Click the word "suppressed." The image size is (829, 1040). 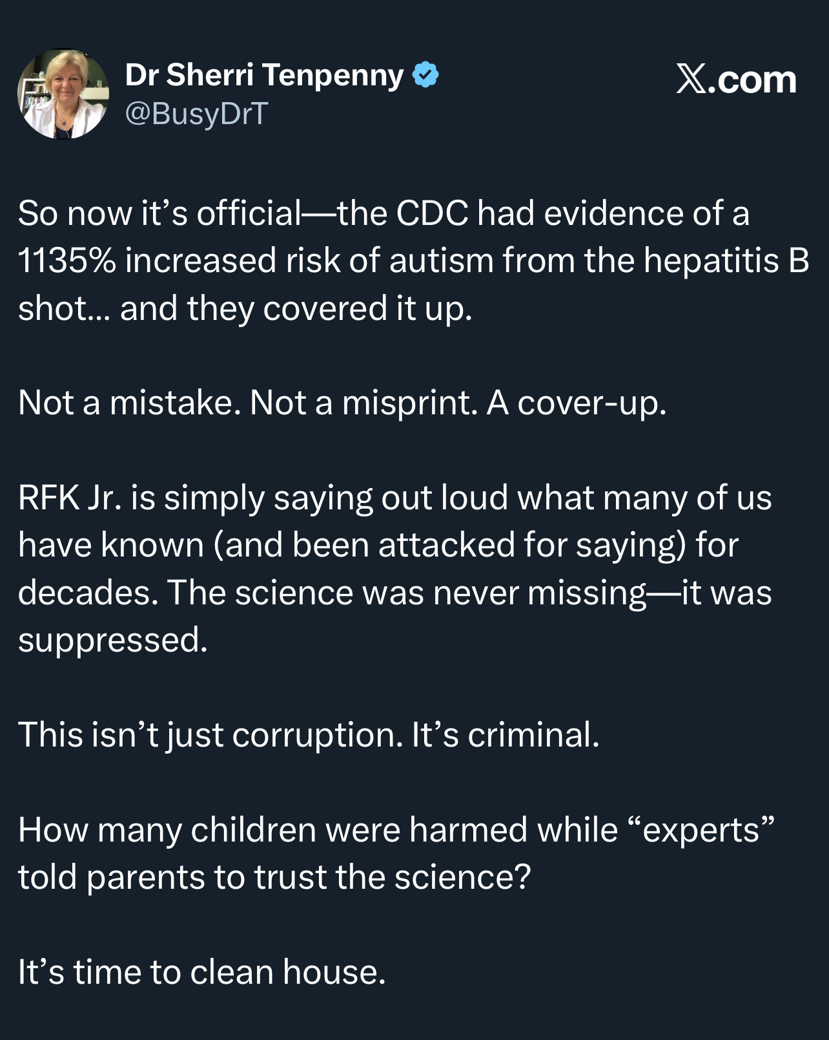(113, 641)
